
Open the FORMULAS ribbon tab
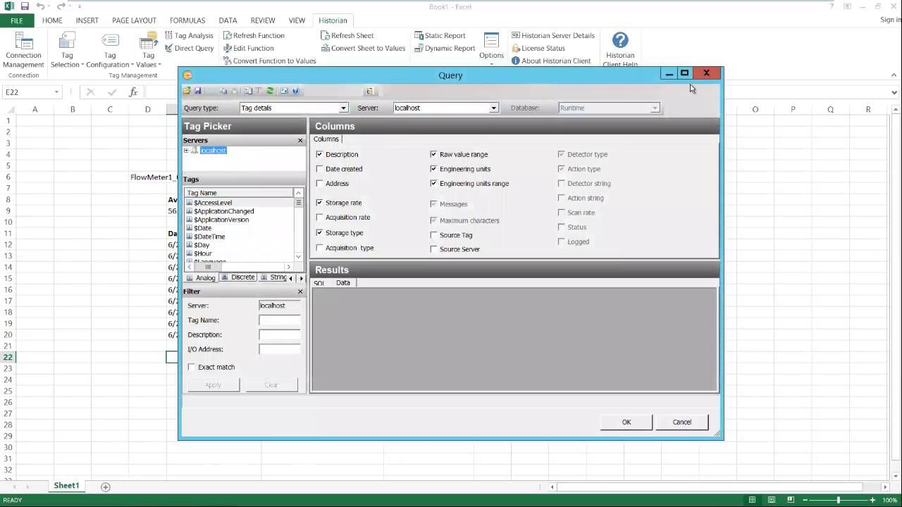(x=187, y=20)
